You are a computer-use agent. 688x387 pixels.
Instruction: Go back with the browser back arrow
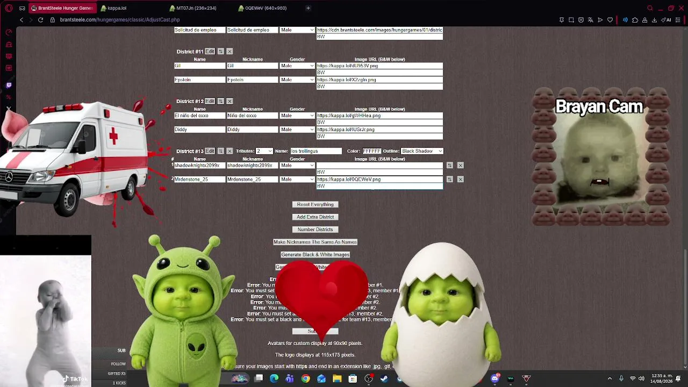21,20
